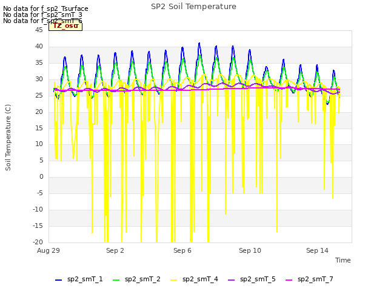Click the 45 y-axis tick label
Viewport: 388px width, 291px height.
pyautogui.click(x=39, y=30)
